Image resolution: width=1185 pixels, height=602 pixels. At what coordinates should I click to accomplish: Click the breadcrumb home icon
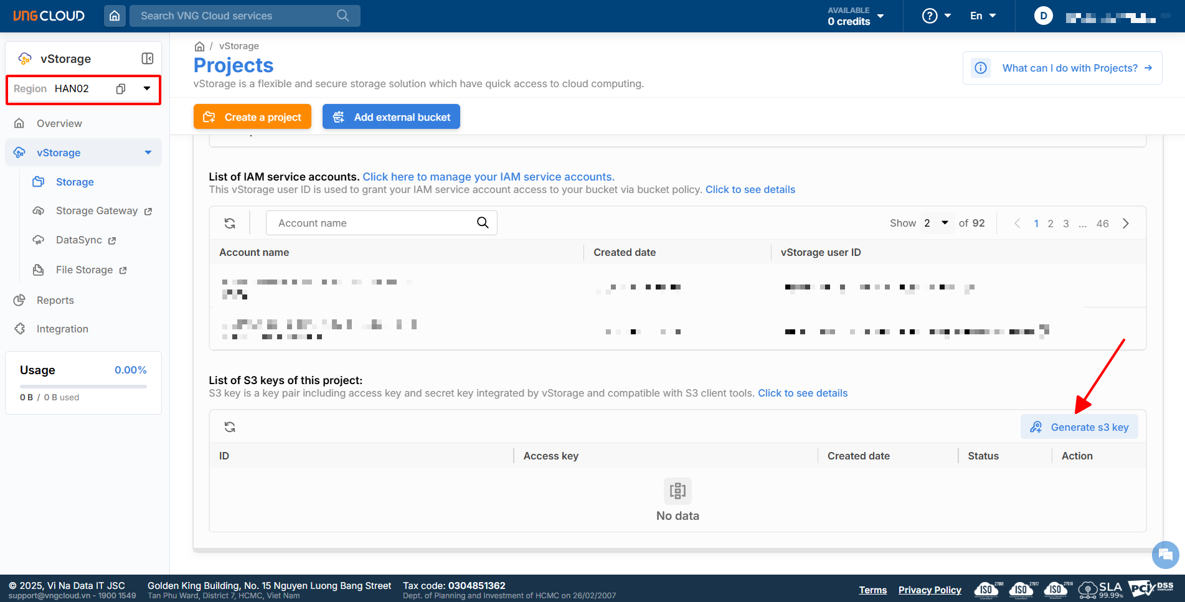(x=199, y=47)
